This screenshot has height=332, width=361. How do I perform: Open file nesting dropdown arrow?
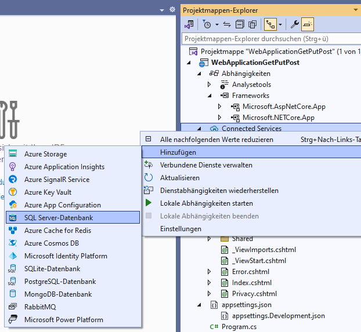point(280,24)
